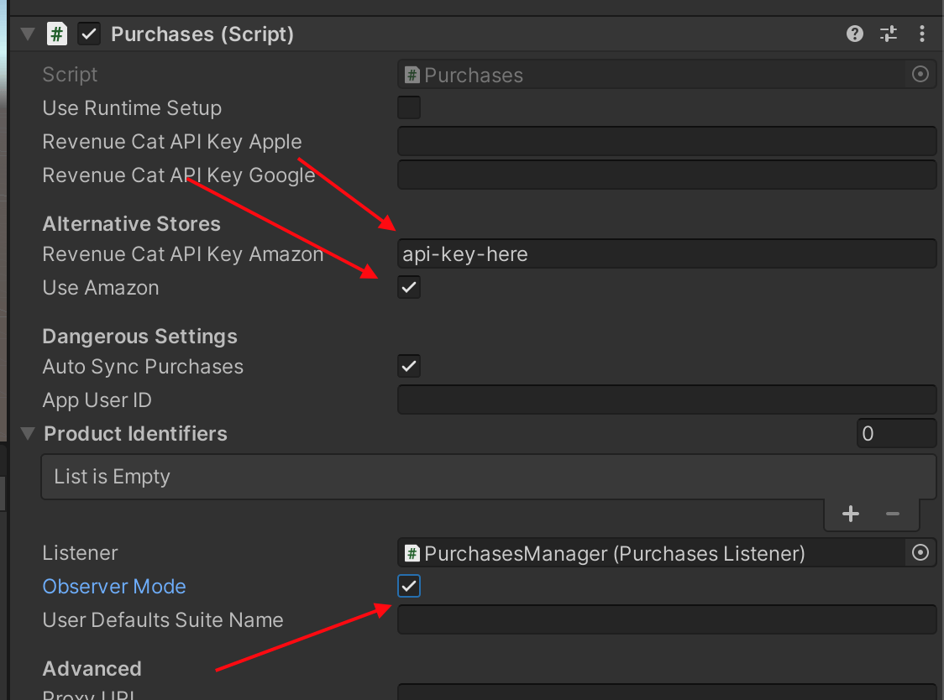The image size is (944, 700).
Task: Disable the Auto Sync Purchases checkbox
Action: (409, 367)
